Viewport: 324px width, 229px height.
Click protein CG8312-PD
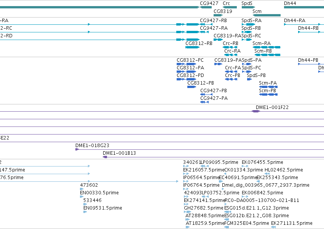[190, 75]
